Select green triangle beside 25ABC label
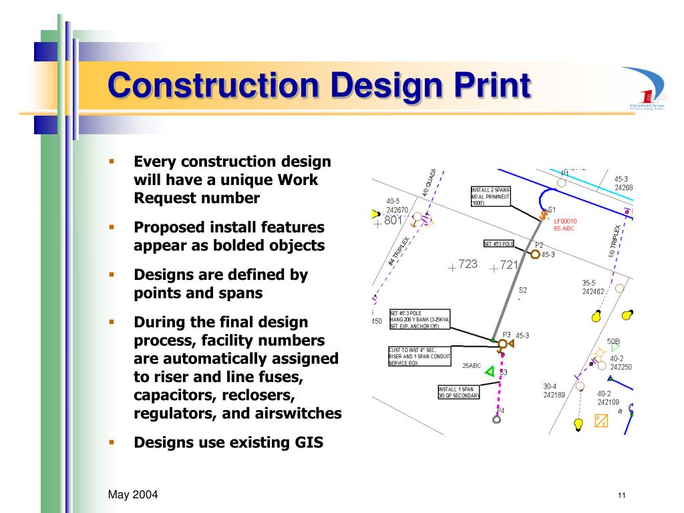Viewport: 684px width, 513px height. [490, 371]
